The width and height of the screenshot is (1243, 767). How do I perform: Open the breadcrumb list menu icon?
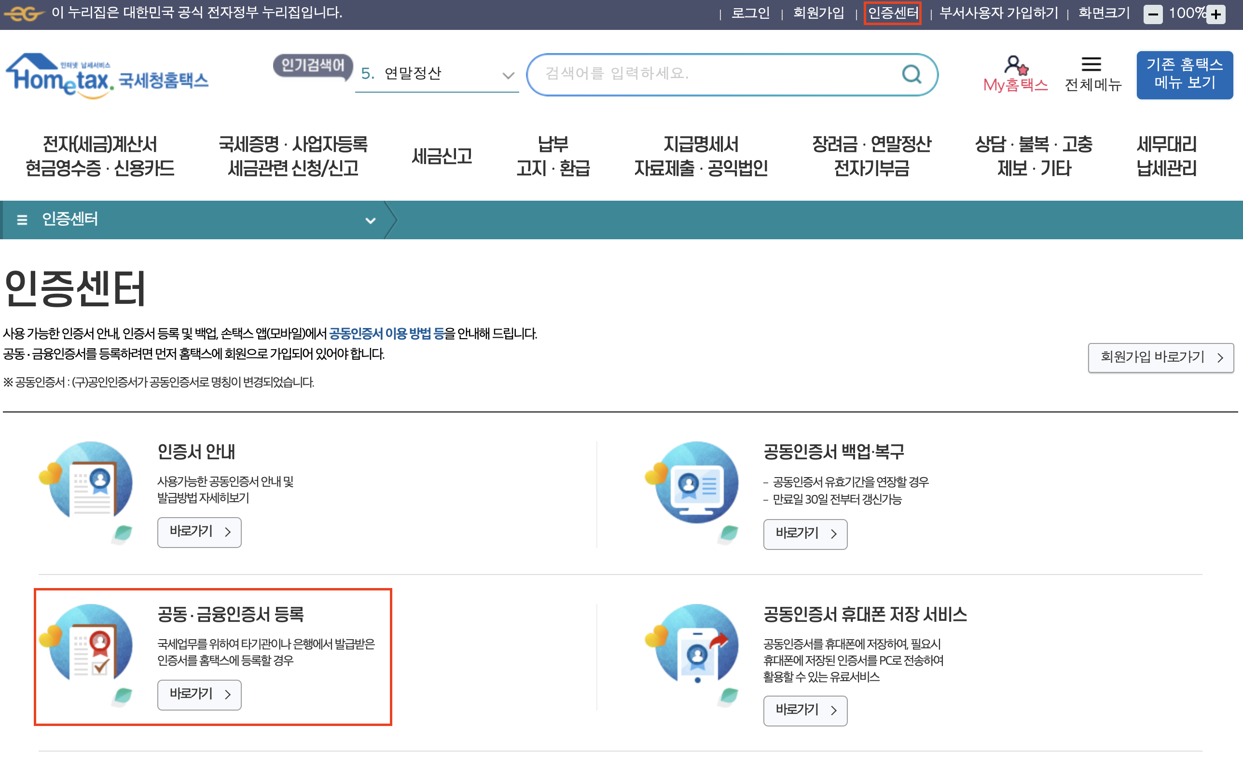click(x=22, y=219)
